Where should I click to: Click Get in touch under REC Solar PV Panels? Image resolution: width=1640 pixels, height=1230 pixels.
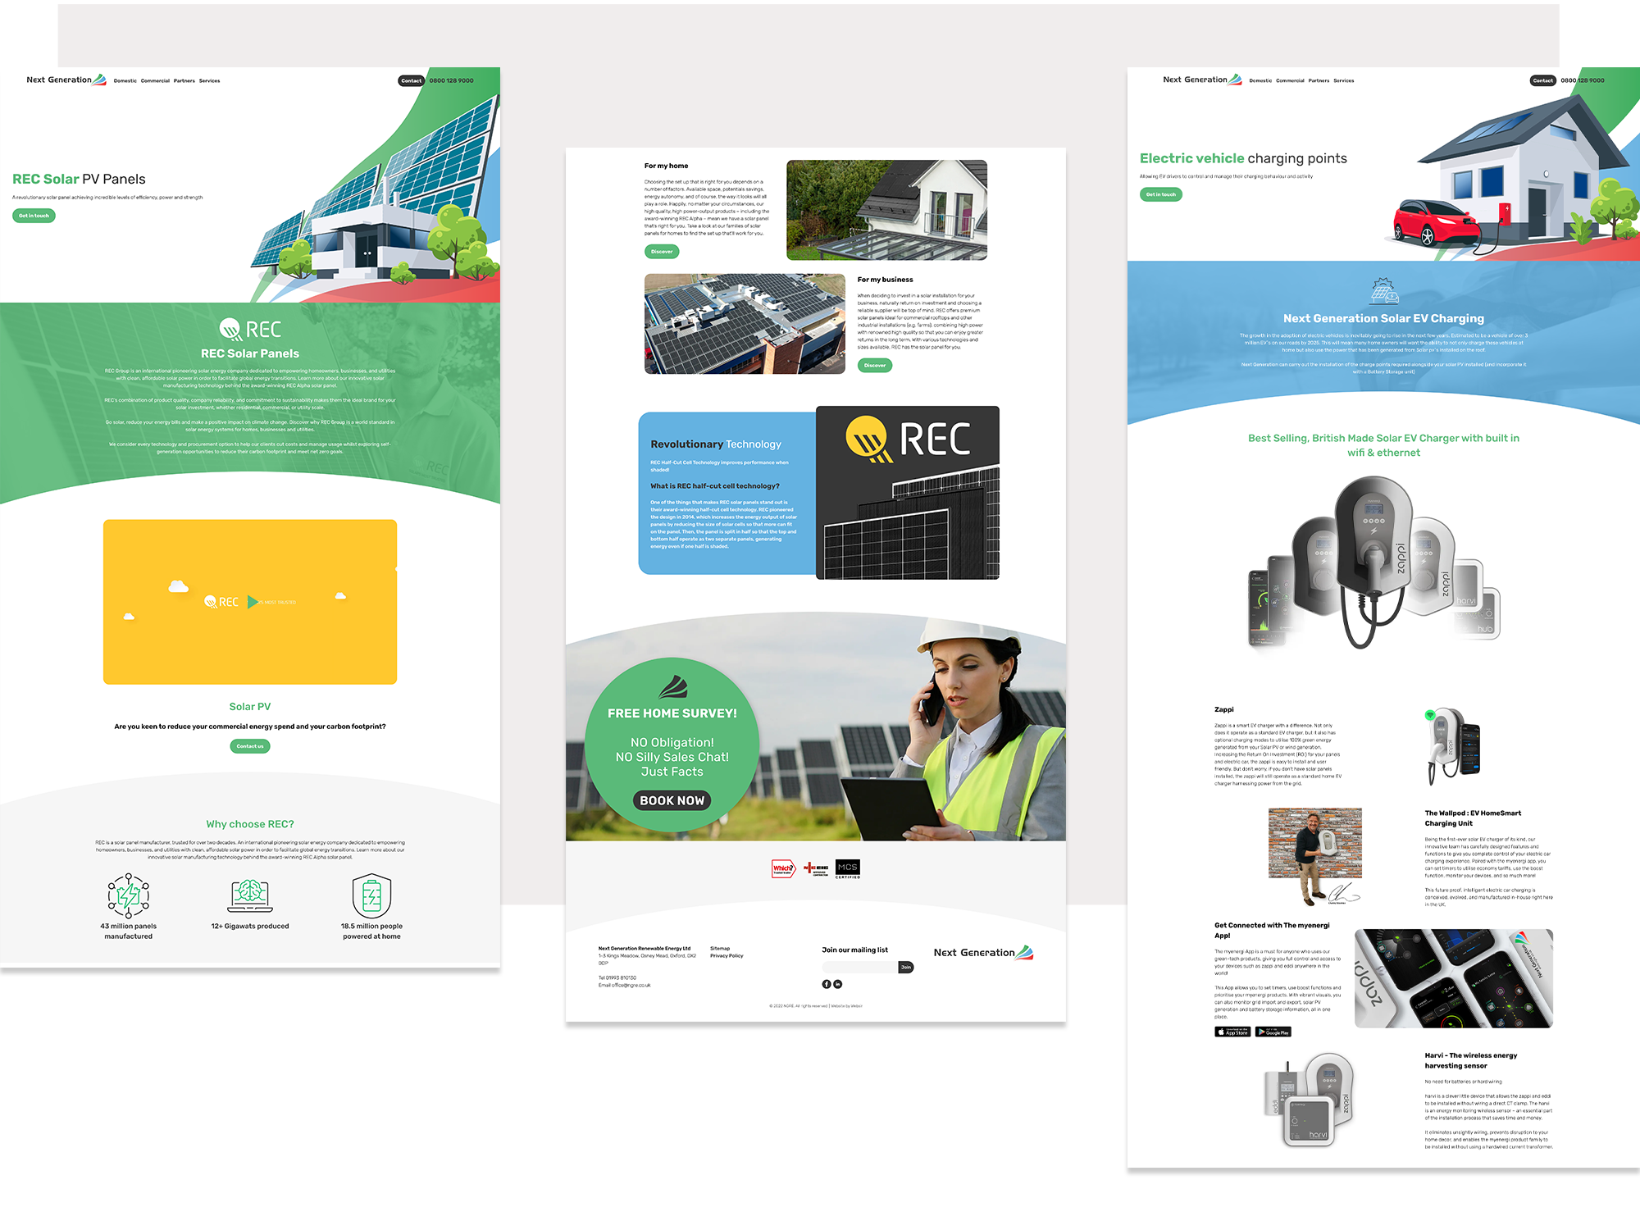point(34,216)
